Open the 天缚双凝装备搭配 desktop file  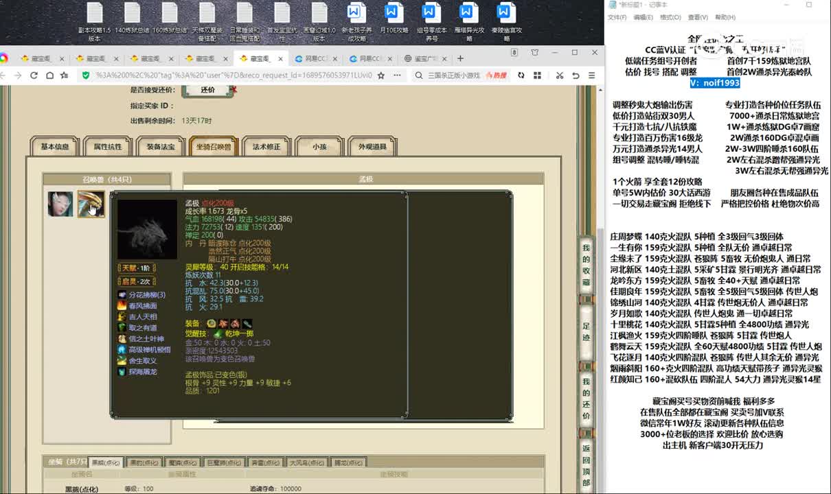coord(207,21)
